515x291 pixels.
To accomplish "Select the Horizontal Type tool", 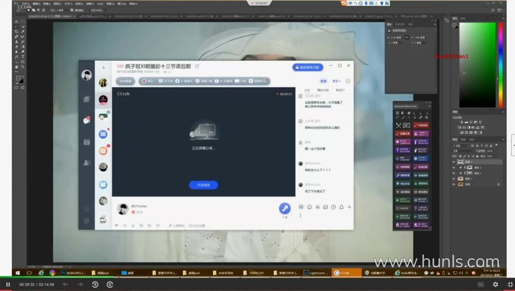I will 23,56.
